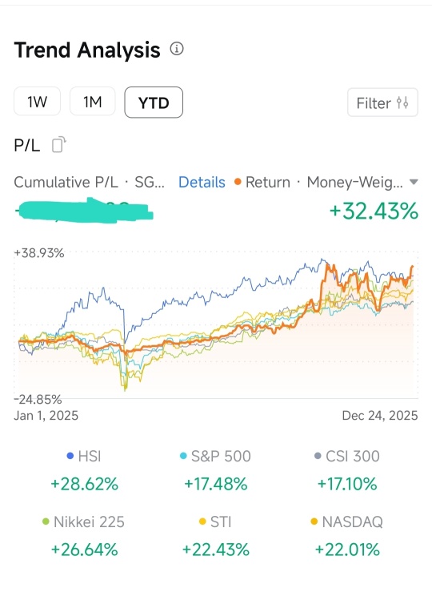Click the Filter sliders icon
Screen dimensions: 432x592
[402, 103]
